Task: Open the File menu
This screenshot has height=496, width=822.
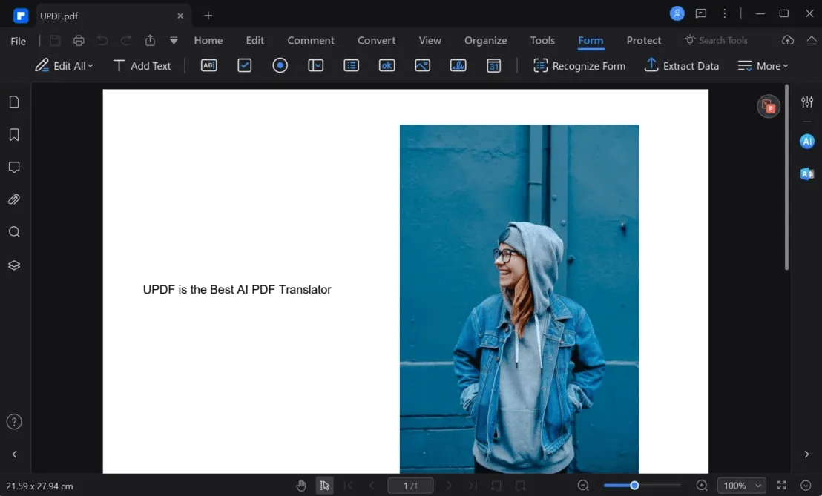Action: 19,42
